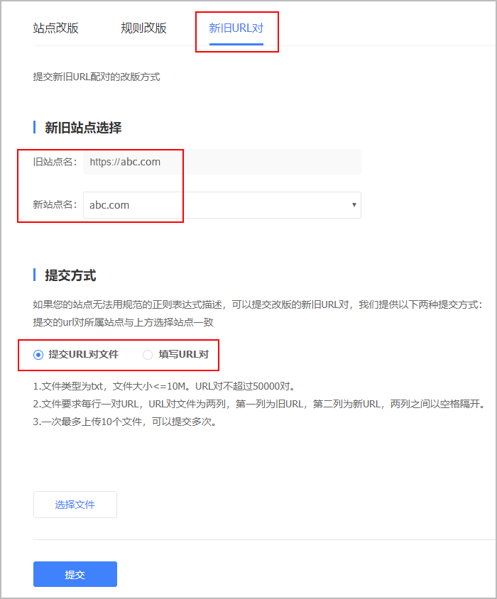Click the blue 提交 button
497x599 pixels.
[x=75, y=574]
